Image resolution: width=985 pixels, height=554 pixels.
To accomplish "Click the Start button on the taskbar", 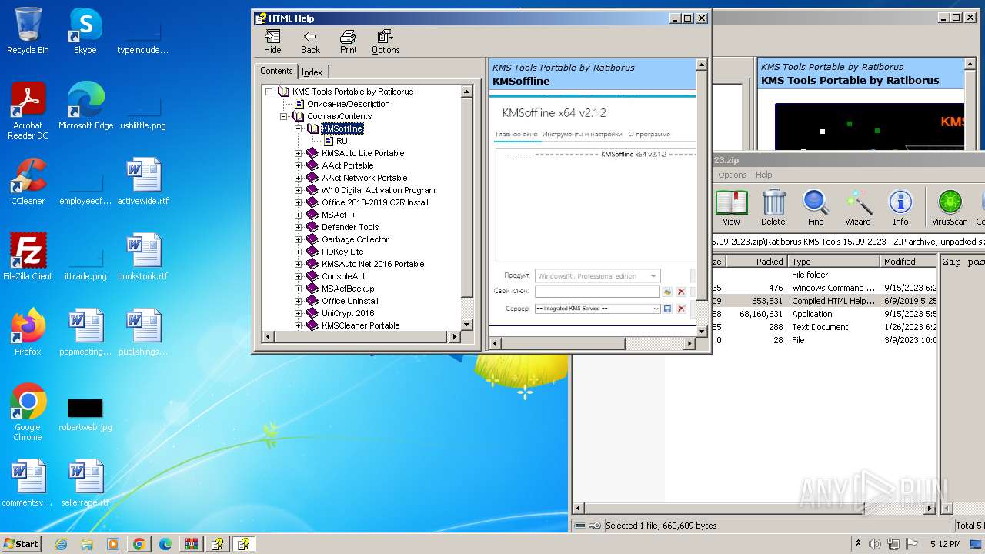I will [22, 543].
